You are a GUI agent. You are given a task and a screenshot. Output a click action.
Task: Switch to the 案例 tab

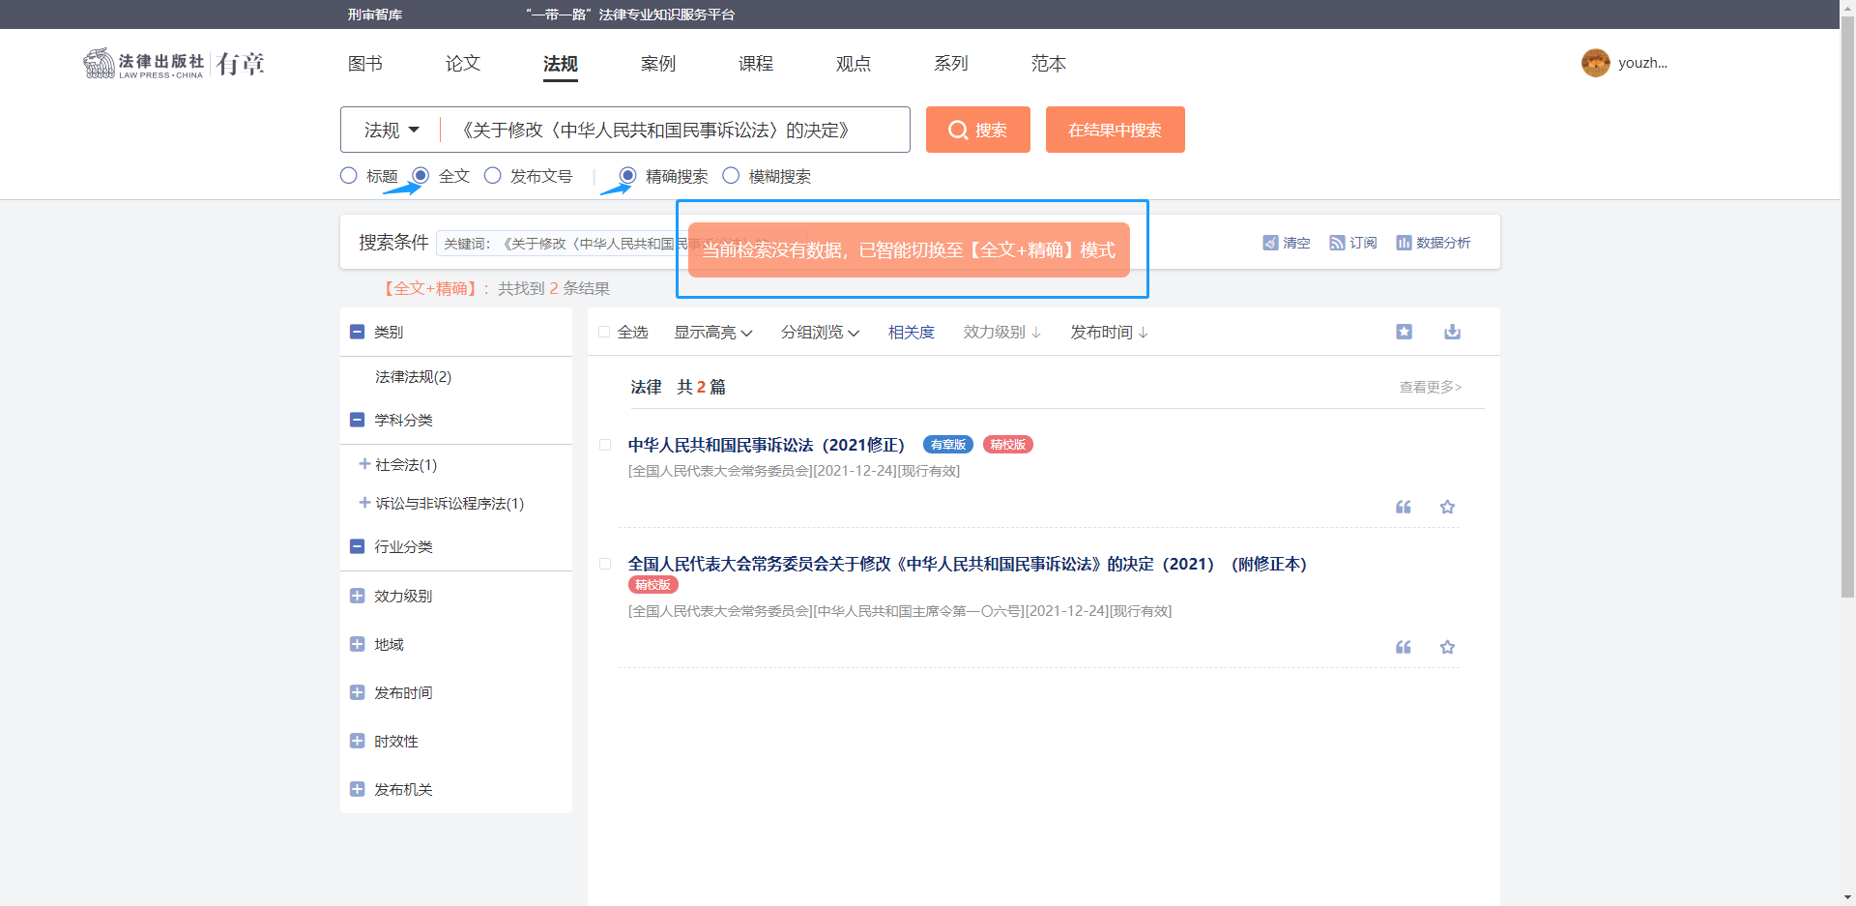click(657, 64)
